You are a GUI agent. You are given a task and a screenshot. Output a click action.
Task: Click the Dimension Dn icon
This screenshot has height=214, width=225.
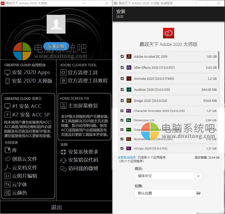[x=129, y=120]
